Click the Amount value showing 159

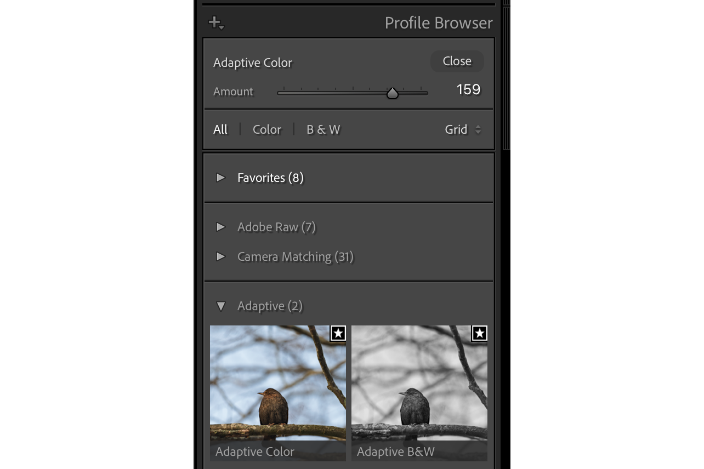pos(468,89)
